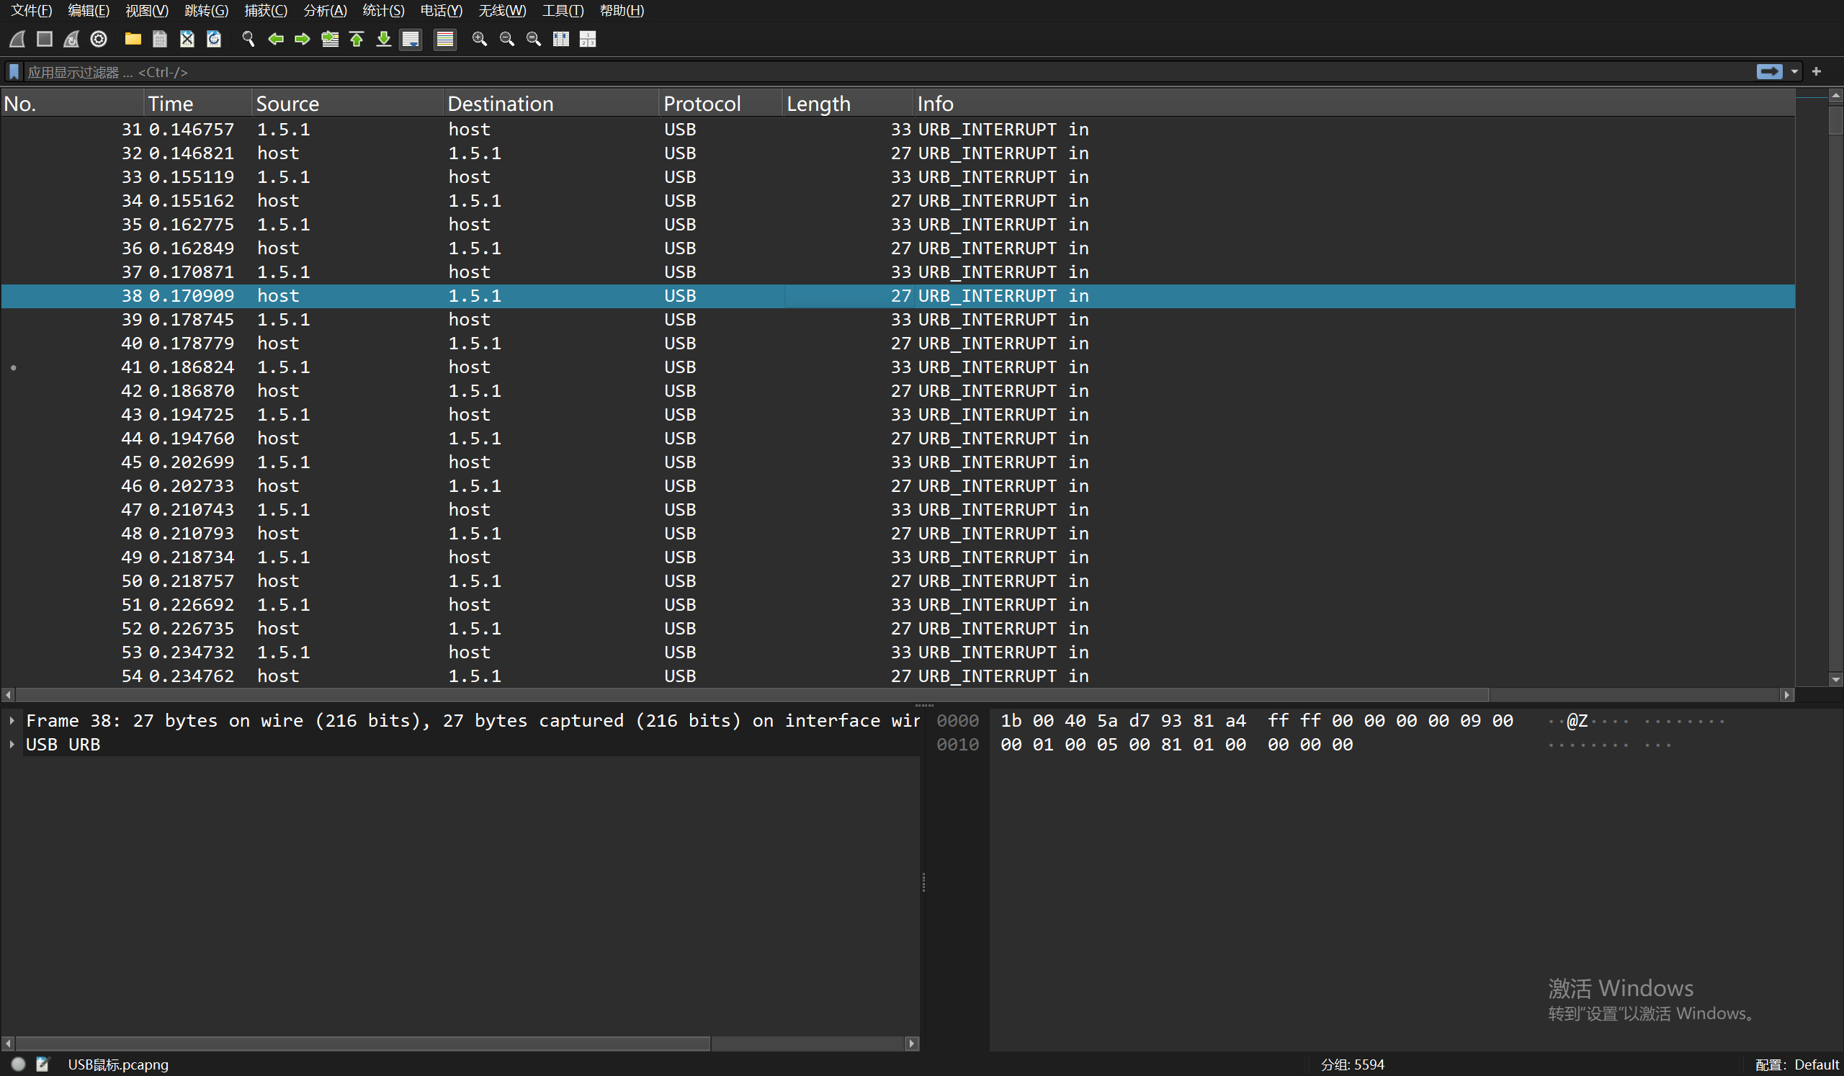This screenshot has width=1844, height=1076.
Task: Toggle the display filter bookmark icon
Action: (14, 72)
